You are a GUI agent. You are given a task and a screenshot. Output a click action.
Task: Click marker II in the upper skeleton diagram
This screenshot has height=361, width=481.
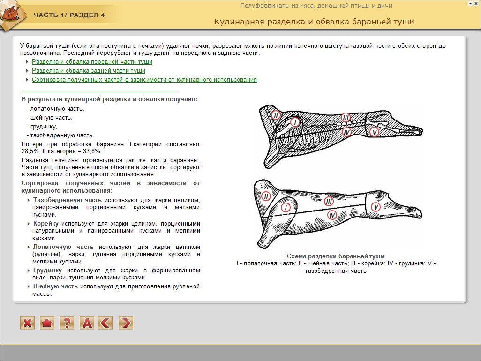tap(276, 115)
